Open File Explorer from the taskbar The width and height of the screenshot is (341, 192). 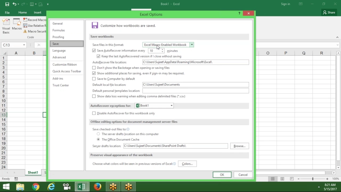pyautogui.click(x=20, y=187)
